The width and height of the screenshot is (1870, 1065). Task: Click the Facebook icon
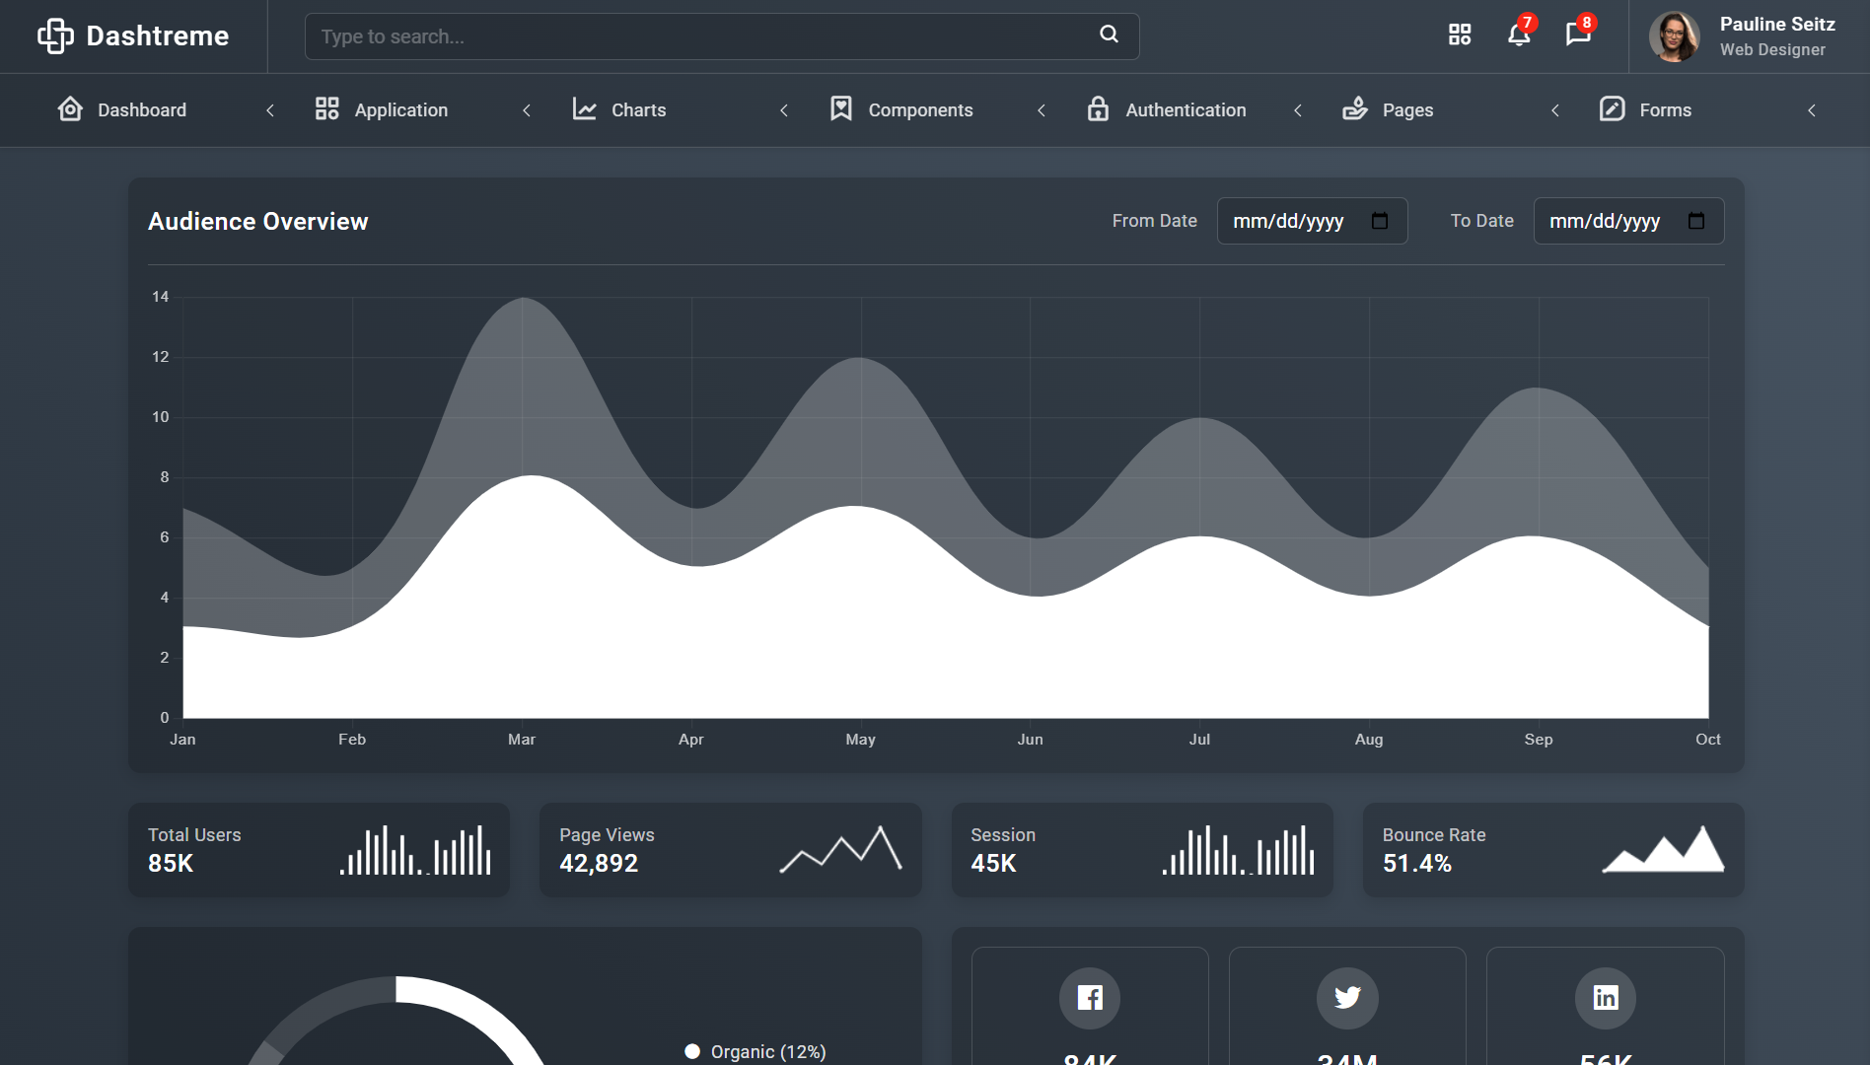1090,998
